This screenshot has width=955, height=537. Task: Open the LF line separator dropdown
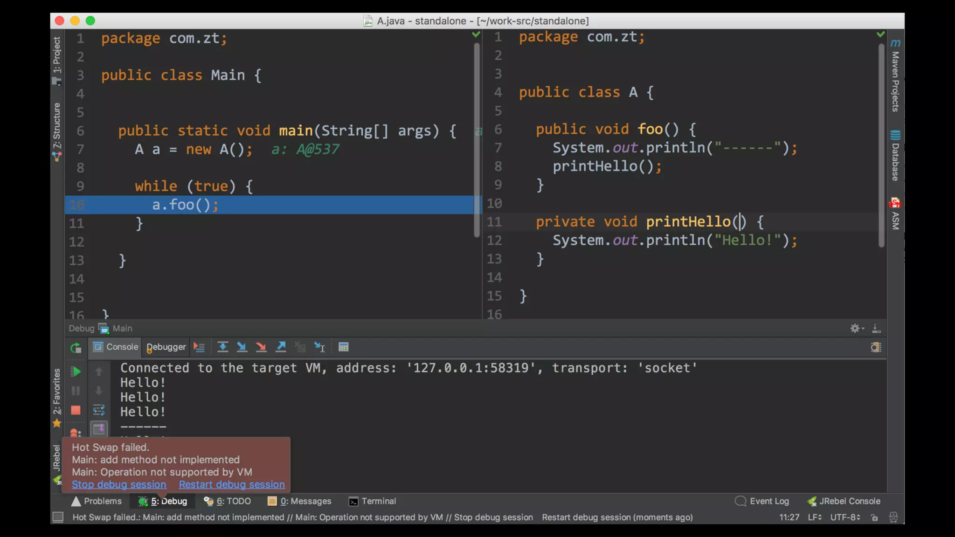point(815,517)
